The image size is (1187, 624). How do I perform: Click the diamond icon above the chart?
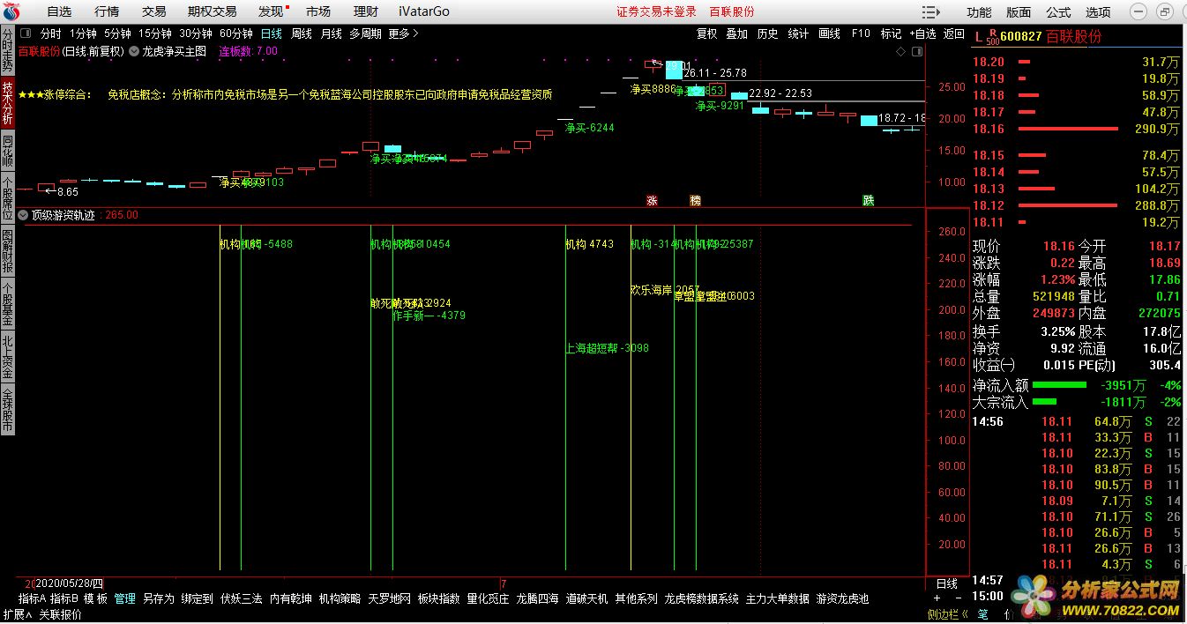click(900, 51)
